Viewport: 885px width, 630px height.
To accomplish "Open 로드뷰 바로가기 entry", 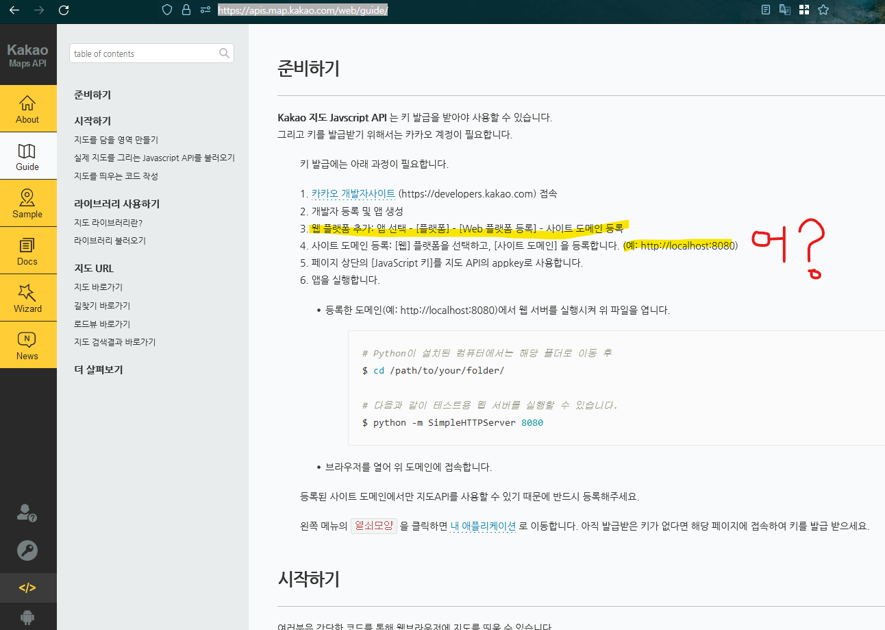I will [102, 324].
